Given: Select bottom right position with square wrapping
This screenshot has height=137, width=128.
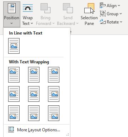Looking at the screenshot, I should click(x=54, y=113).
